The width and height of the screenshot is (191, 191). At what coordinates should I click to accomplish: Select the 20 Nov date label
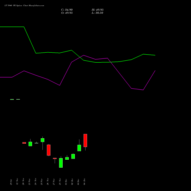23,181
